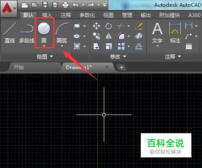Select the Polyline (多段线) tool
The image size is (202, 168).
click(x=27, y=34)
